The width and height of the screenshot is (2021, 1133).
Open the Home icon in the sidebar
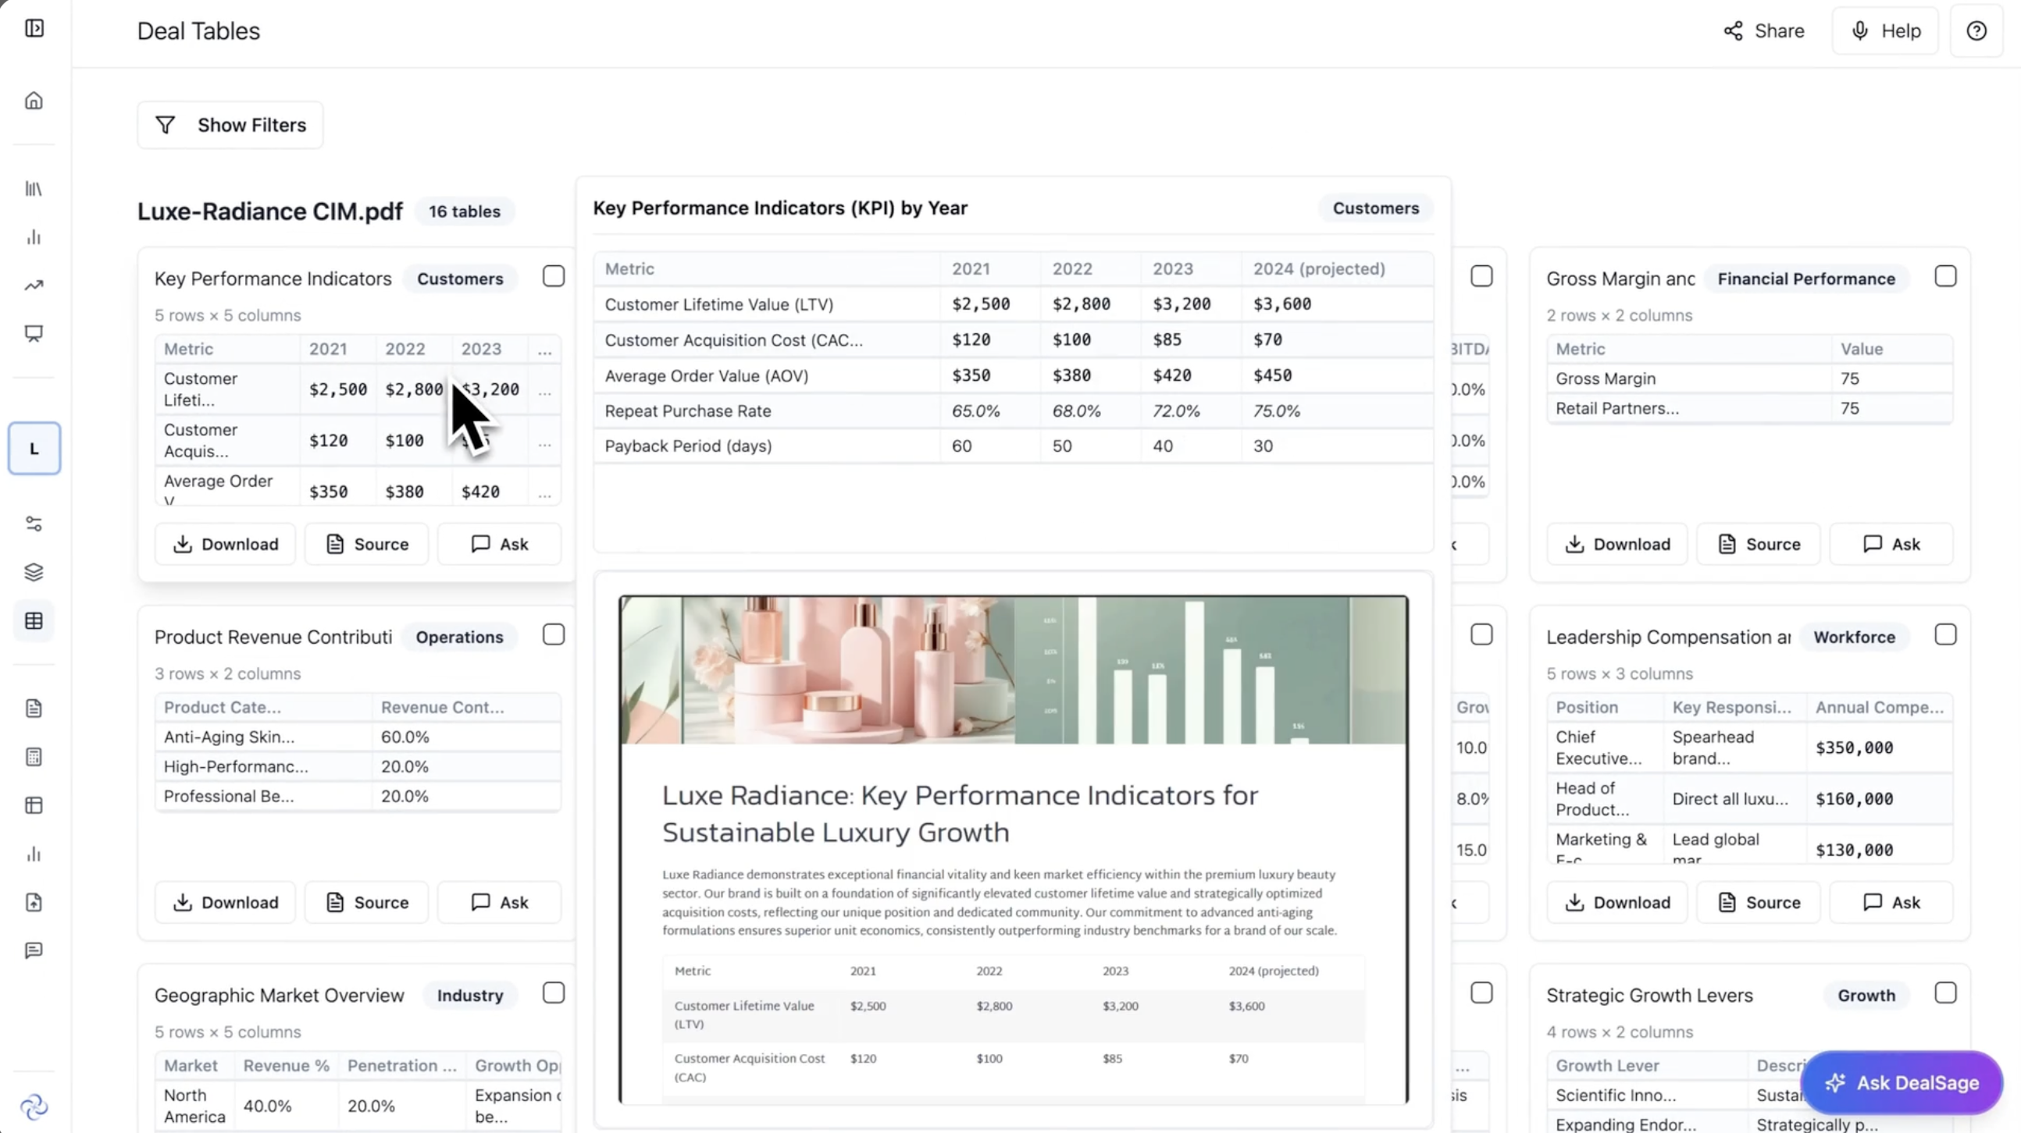pyautogui.click(x=34, y=101)
